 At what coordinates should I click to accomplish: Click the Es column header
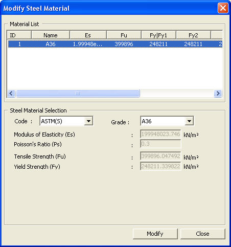point(88,35)
